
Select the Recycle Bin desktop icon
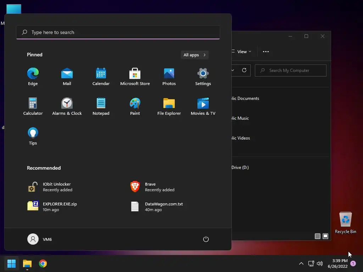(x=345, y=222)
